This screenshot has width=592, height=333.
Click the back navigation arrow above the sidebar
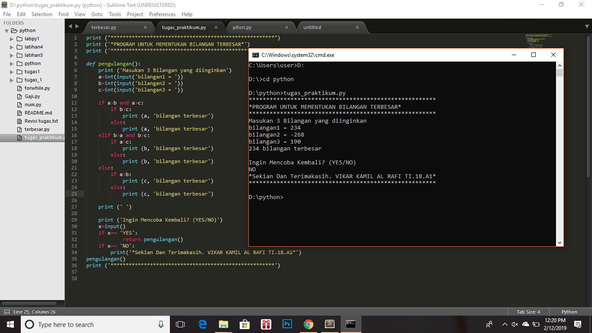click(70, 26)
